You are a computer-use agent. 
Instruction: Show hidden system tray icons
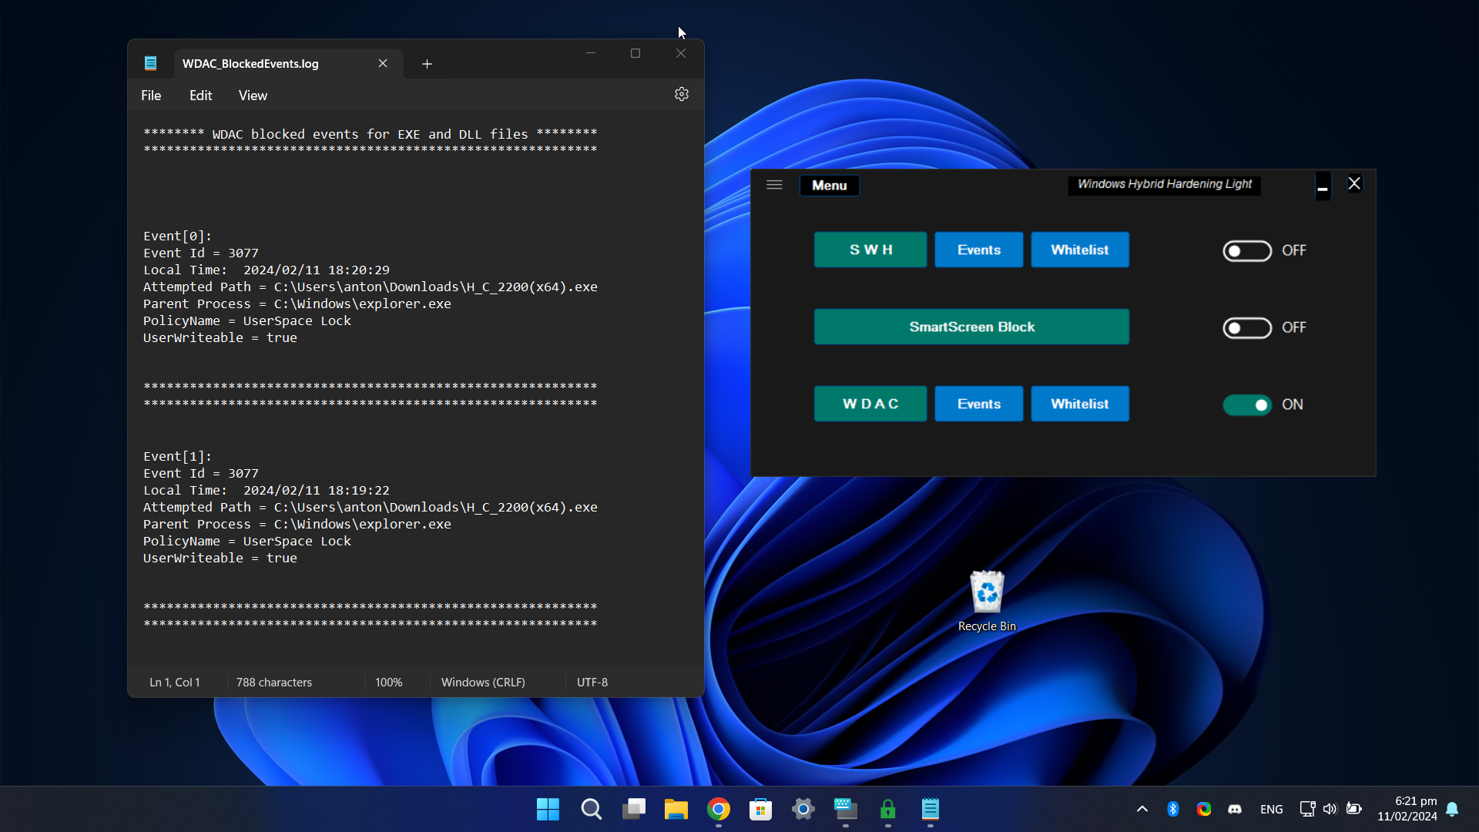point(1142,809)
